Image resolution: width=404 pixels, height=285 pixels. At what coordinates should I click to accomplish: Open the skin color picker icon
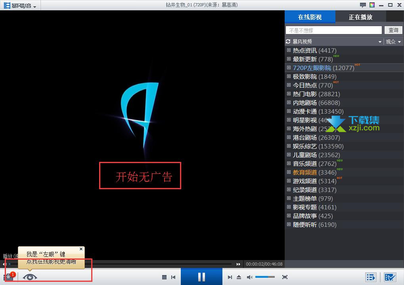[x=372, y=5]
